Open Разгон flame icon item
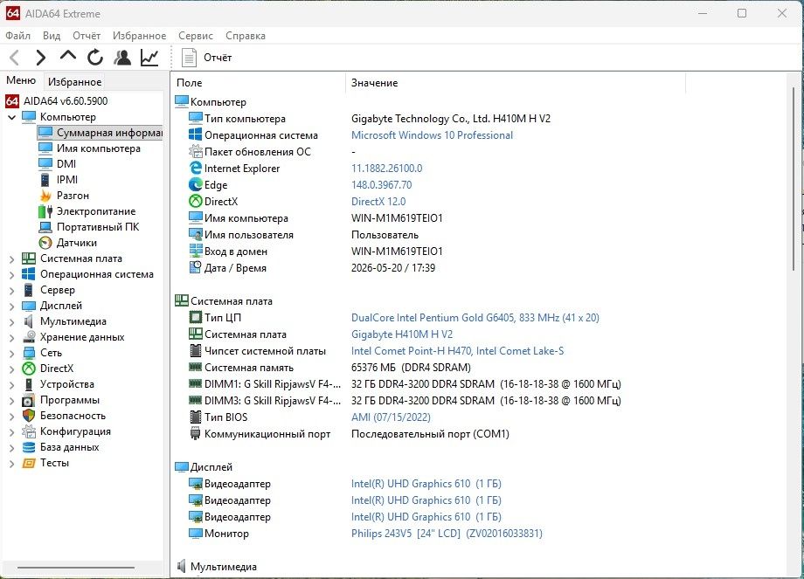The image size is (804, 579). point(45,196)
